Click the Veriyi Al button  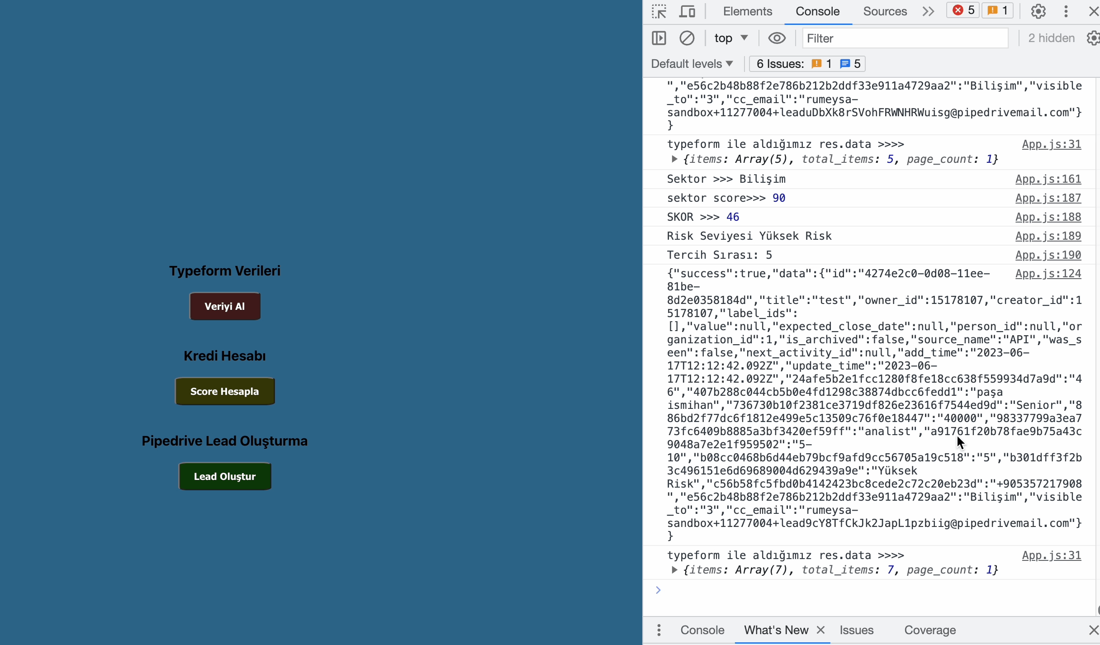(225, 306)
